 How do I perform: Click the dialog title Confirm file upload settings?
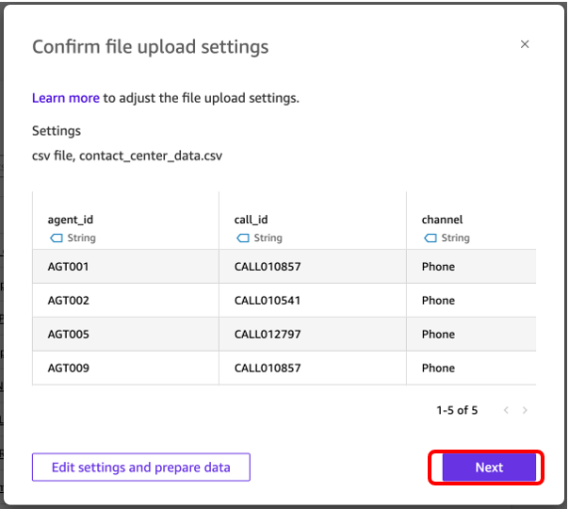pyautogui.click(x=150, y=47)
